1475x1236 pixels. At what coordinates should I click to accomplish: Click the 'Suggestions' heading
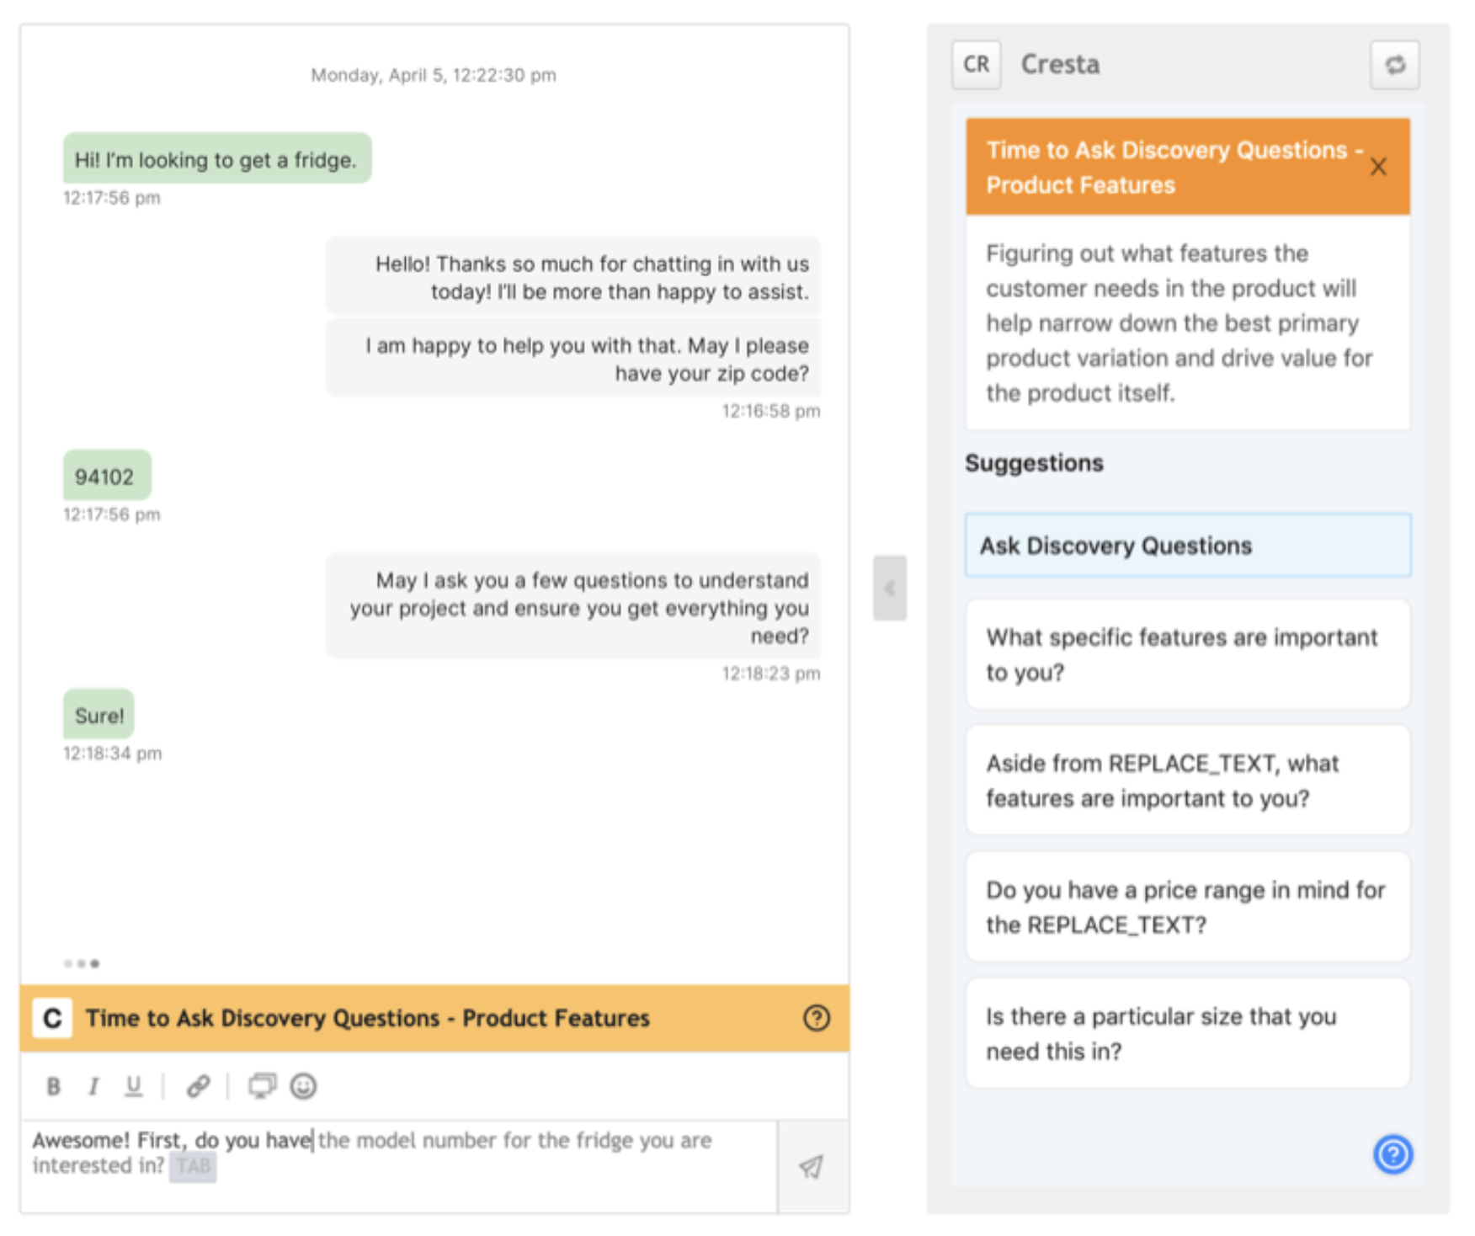point(1034,463)
